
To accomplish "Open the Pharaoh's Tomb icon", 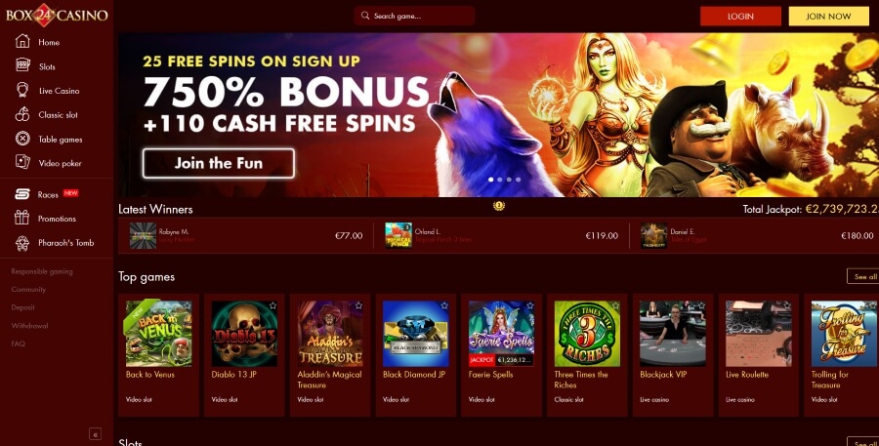I will (x=21, y=243).
